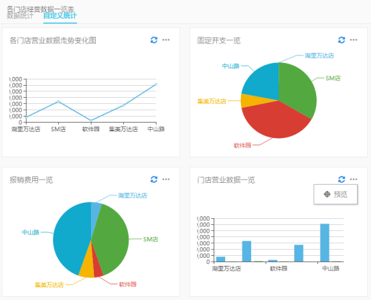Click the 中山路 data point on line chart
The width and height of the screenshot is (371, 300).
point(156,84)
